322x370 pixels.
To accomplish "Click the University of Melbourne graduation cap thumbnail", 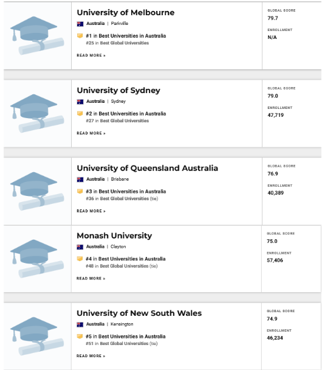I will click(37, 35).
